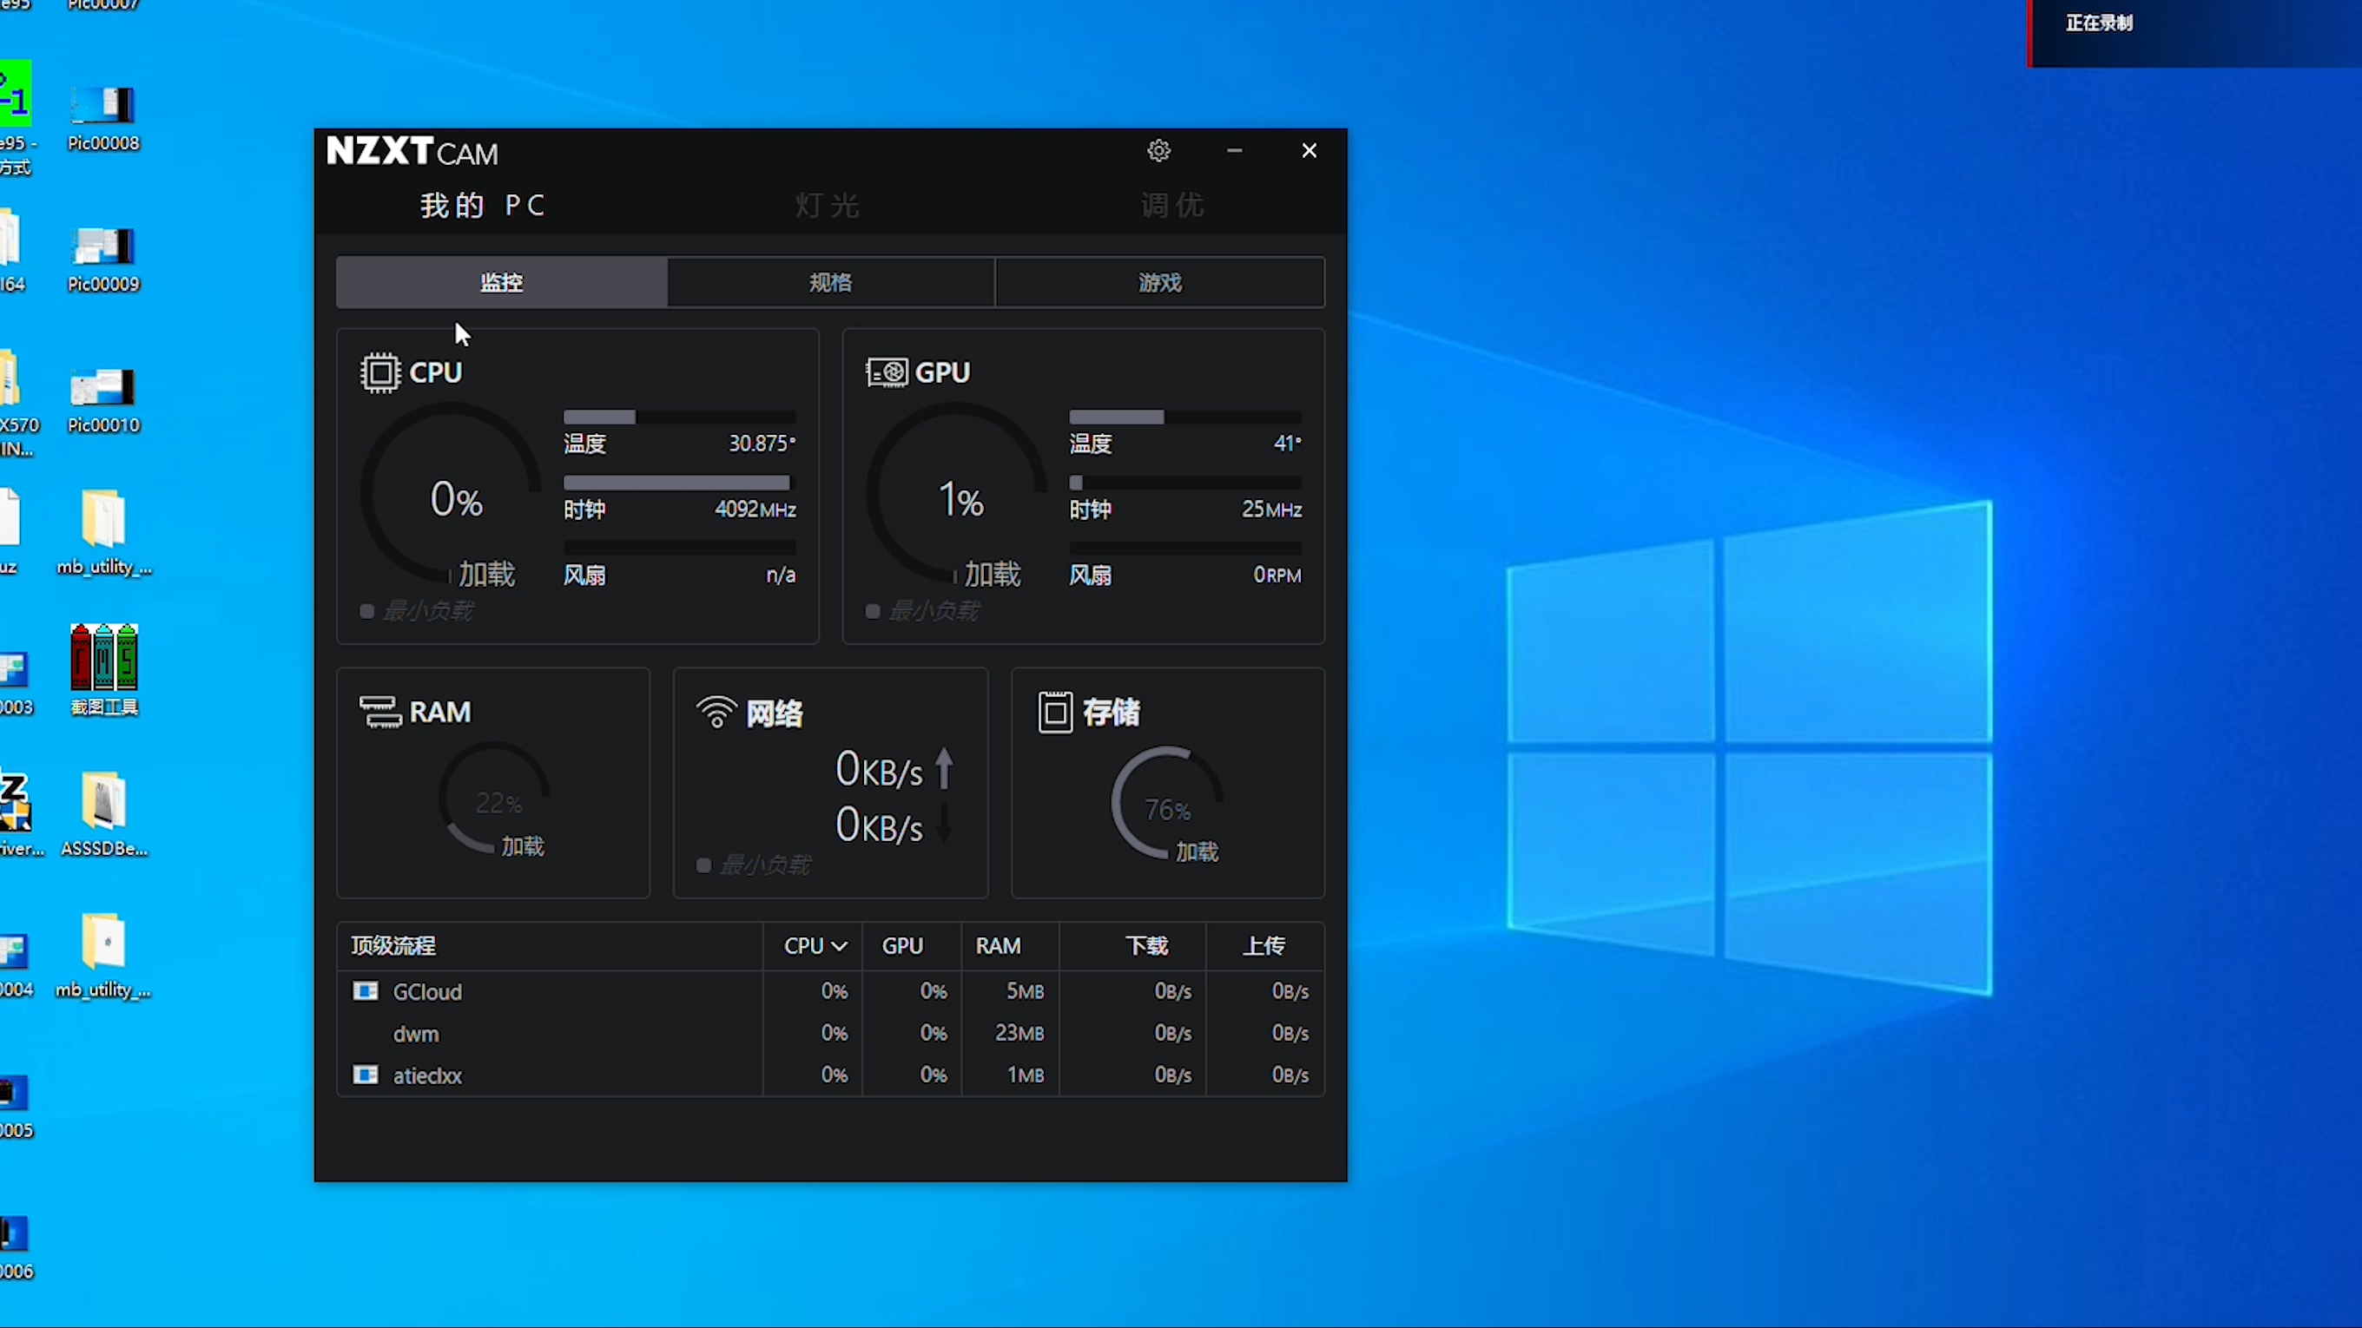
Task: Sort processes by RAM column header
Action: tap(998, 946)
